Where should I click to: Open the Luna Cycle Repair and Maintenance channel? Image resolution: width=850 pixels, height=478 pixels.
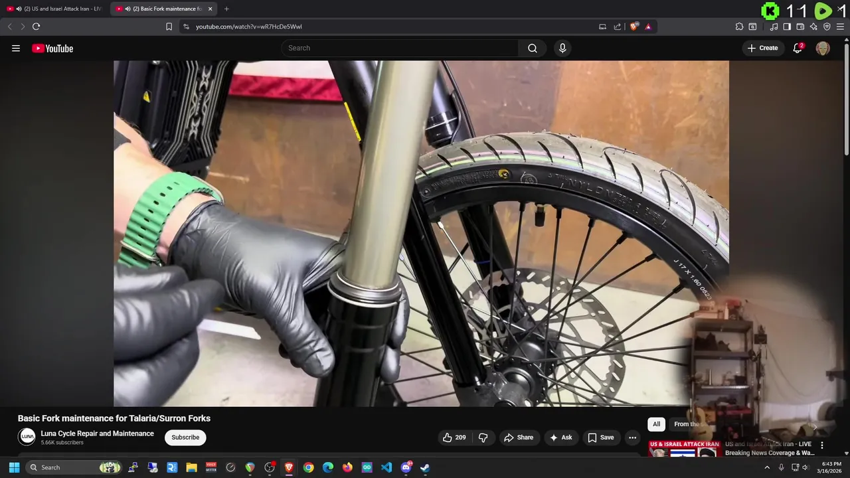click(x=97, y=434)
